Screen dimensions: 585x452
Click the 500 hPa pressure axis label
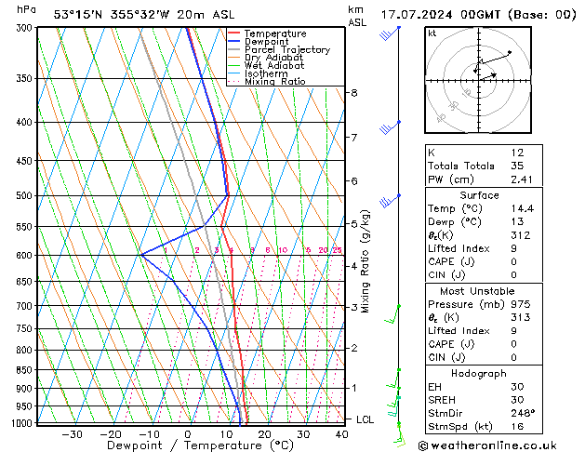click(x=24, y=195)
